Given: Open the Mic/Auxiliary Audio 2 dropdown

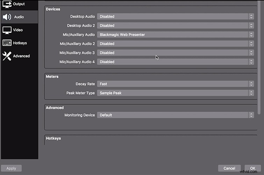Looking at the screenshot, I should [176, 44].
